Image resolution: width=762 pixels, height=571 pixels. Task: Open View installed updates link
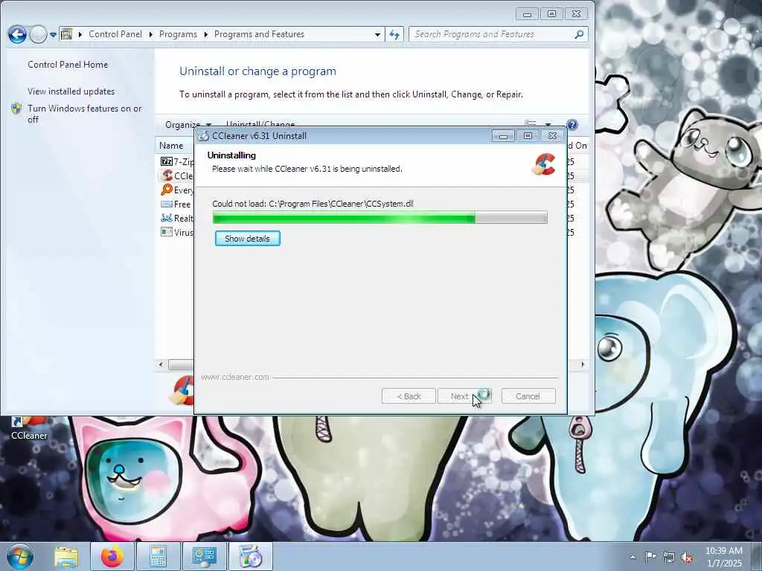pos(71,91)
